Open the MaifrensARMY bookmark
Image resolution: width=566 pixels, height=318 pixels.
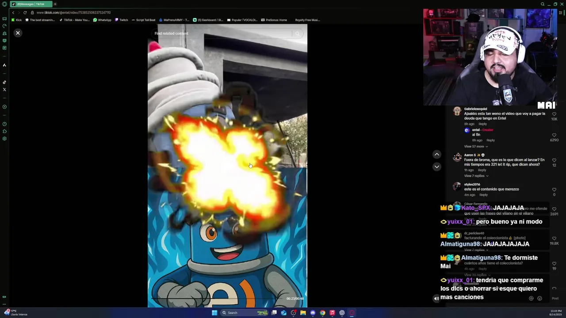pyautogui.click(x=174, y=20)
